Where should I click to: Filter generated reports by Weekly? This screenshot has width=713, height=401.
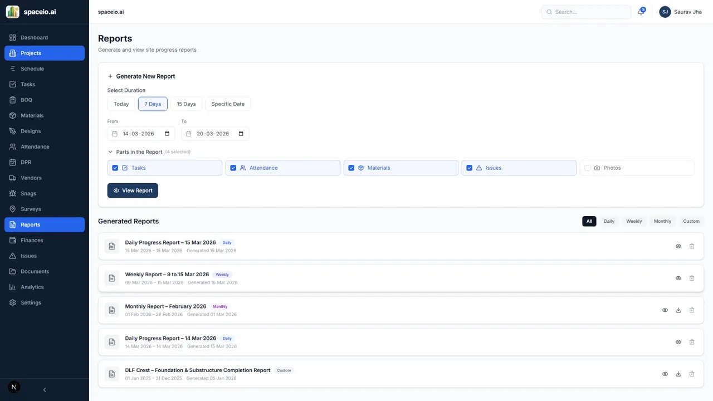[634, 221]
